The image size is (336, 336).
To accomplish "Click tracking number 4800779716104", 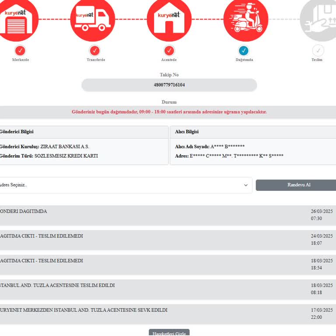I will click(x=169, y=85).
